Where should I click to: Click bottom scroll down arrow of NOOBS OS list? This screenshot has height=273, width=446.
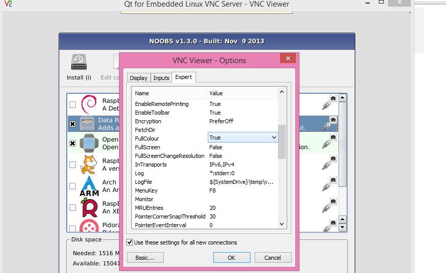pyautogui.click(x=343, y=228)
